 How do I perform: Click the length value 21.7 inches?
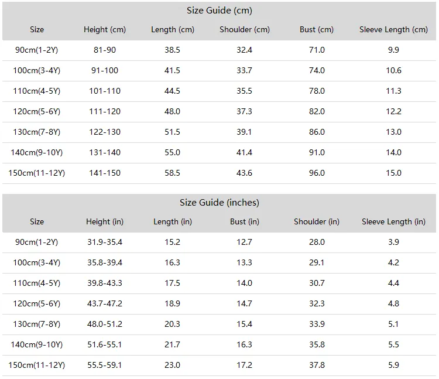pyautogui.click(x=172, y=344)
